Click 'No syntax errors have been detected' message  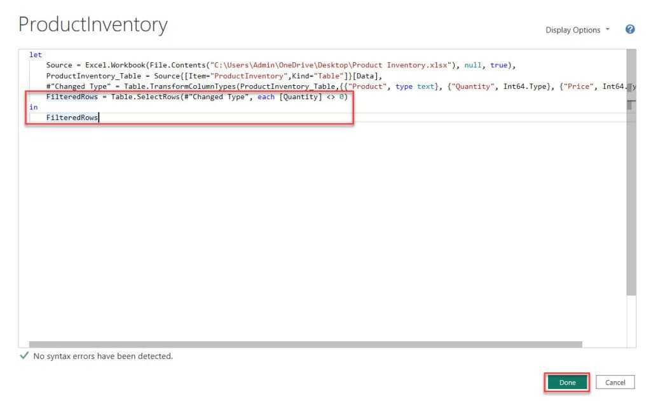pyautogui.click(x=103, y=356)
